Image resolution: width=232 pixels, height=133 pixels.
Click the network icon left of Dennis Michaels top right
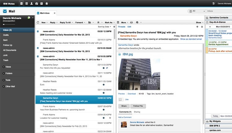[214, 3]
